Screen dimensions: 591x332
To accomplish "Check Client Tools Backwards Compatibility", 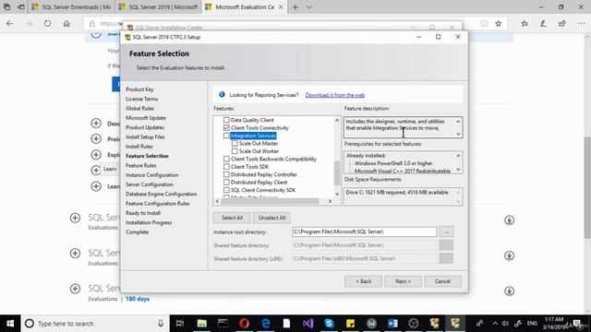I will tap(226, 159).
